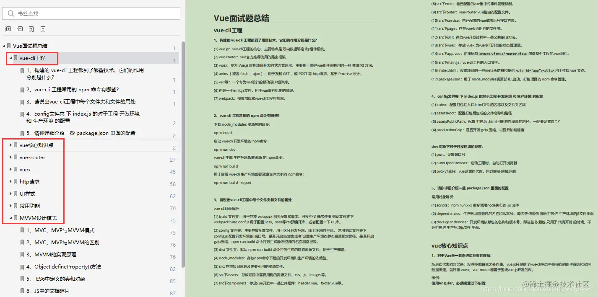
Task: Click page number '82' in bookmarks list
Action: point(173,269)
